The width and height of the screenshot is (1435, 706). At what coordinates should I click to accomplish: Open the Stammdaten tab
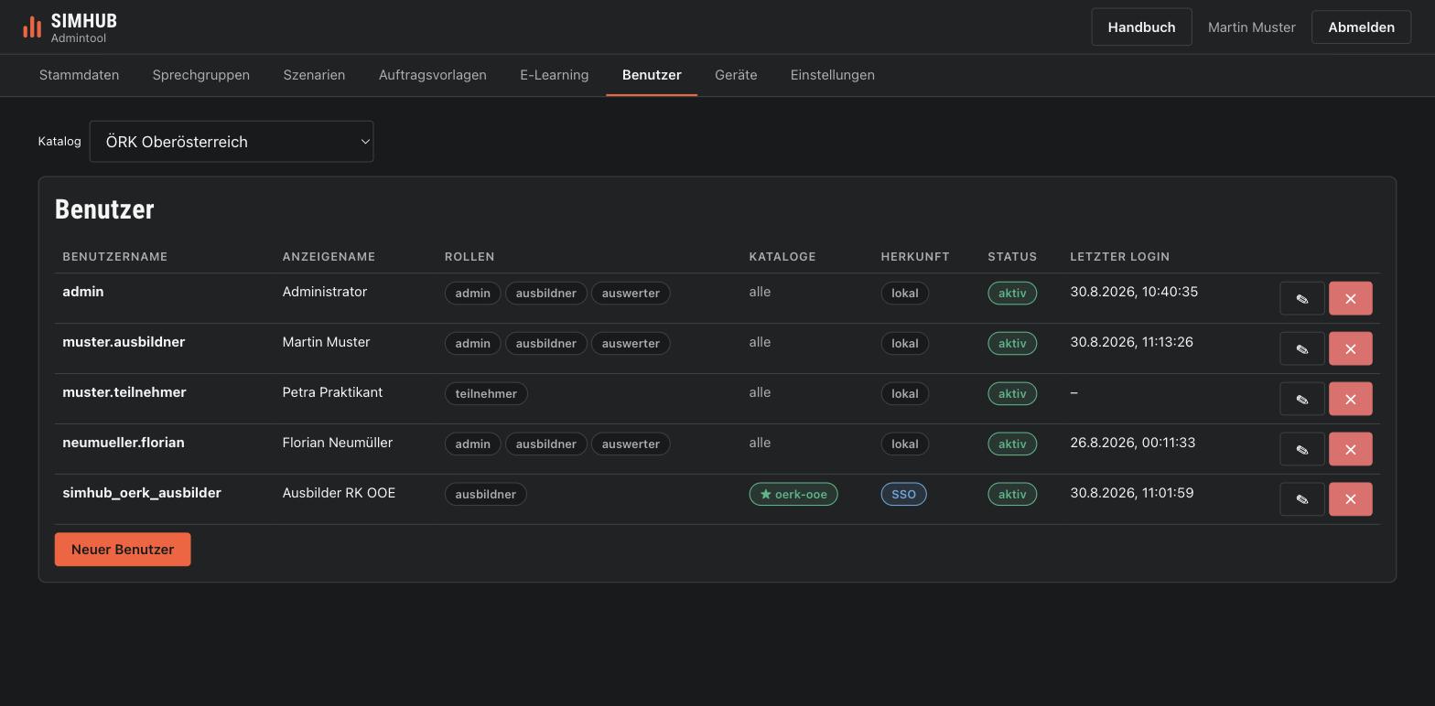(79, 75)
